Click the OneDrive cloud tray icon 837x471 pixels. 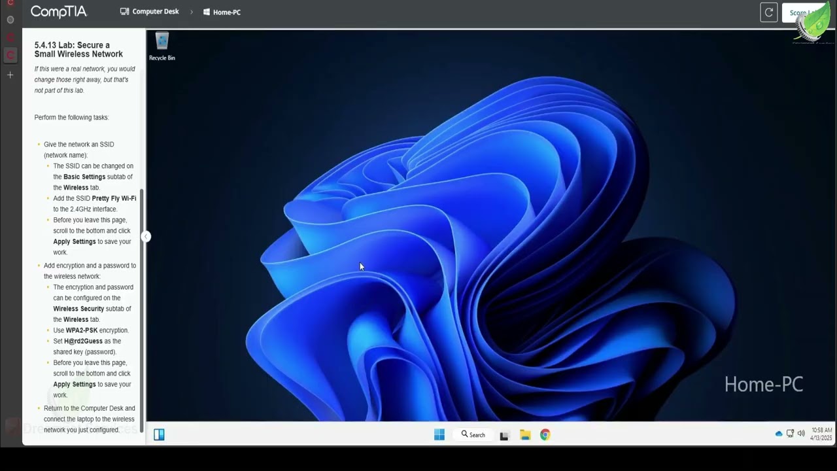click(x=778, y=434)
